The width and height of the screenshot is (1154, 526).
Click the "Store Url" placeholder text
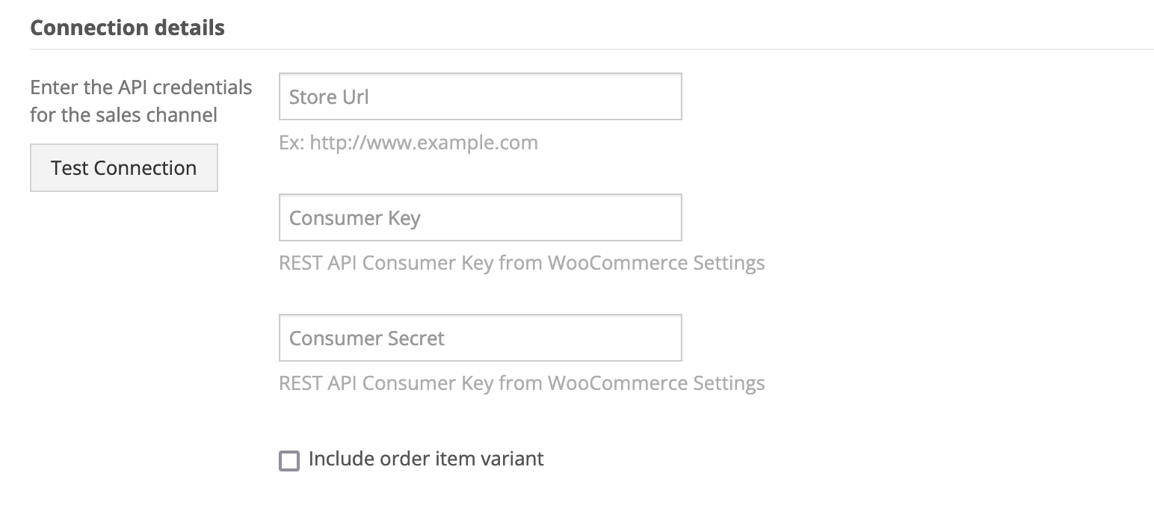[x=329, y=97]
